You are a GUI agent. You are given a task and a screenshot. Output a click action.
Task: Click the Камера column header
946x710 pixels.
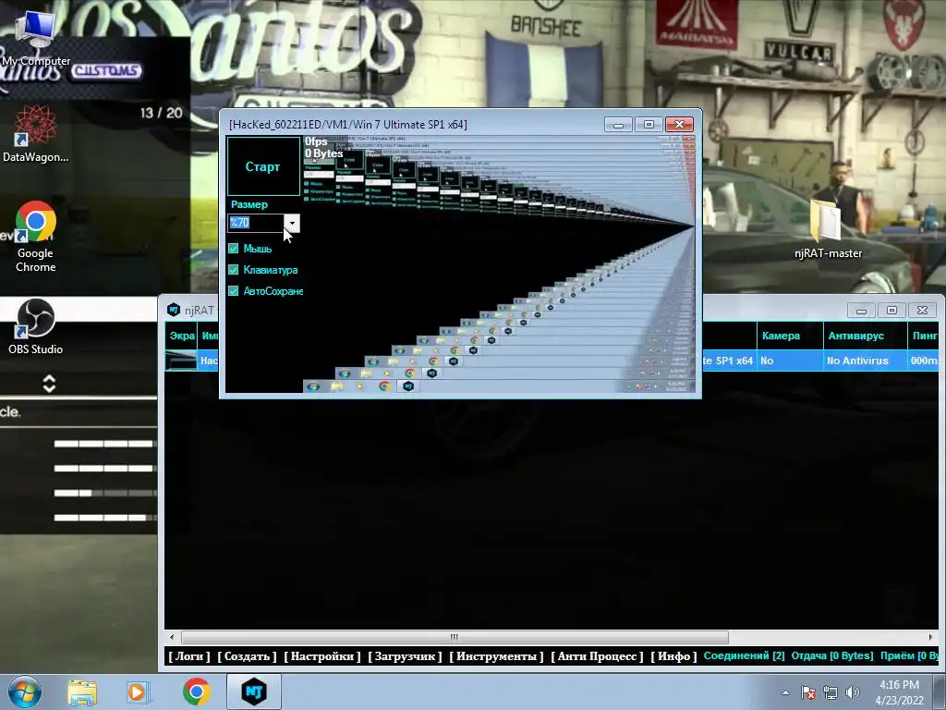tap(790, 336)
